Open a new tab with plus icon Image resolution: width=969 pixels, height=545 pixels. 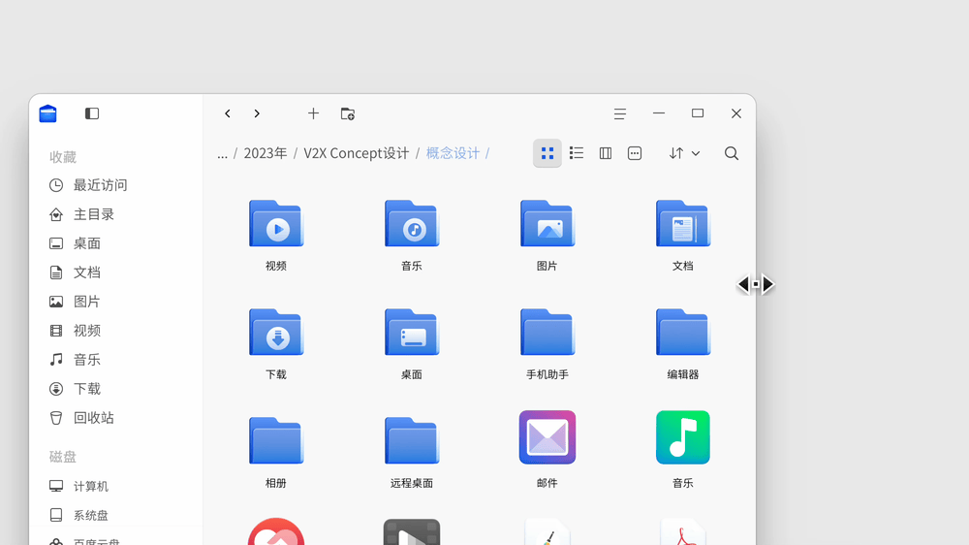point(313,113)
